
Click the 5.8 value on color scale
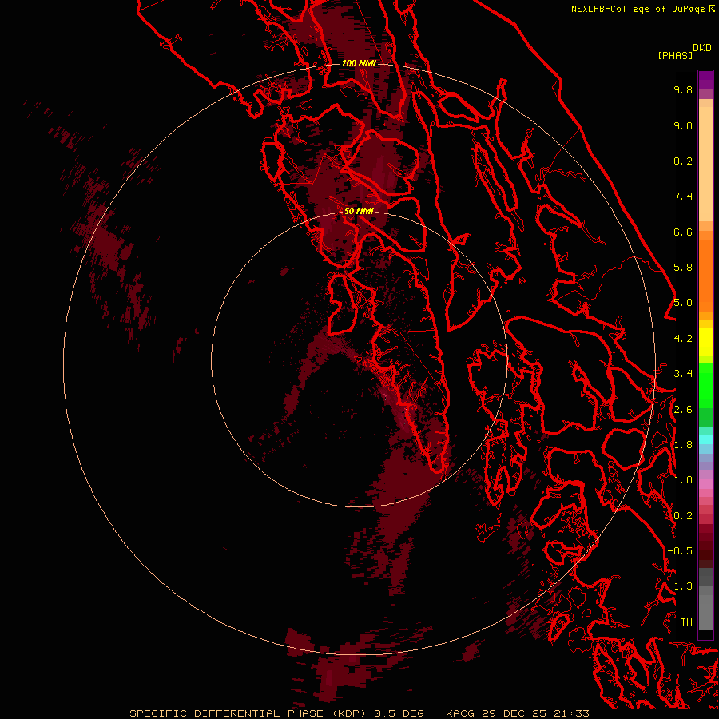(683, 268)
